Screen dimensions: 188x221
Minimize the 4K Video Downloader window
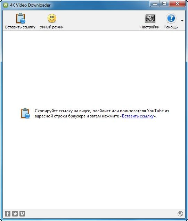pos(155,4)
